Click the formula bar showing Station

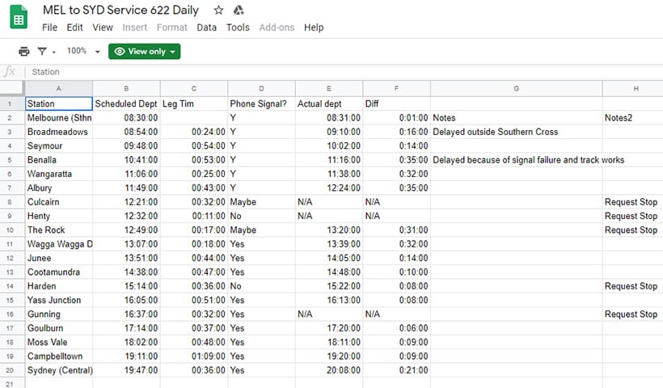click(x=344, y=72)
